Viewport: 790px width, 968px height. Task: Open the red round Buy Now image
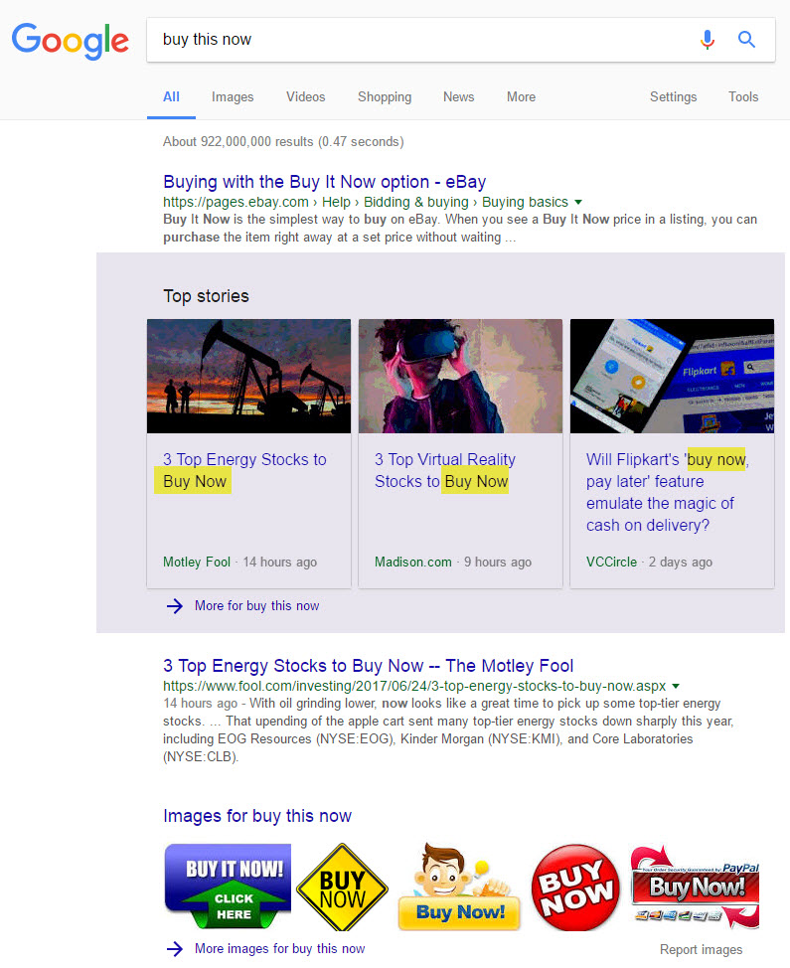pos(575,887)
